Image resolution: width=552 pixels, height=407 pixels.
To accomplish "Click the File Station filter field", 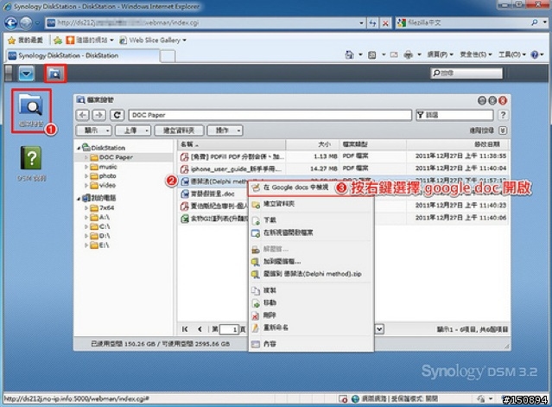I will (454, 115).
